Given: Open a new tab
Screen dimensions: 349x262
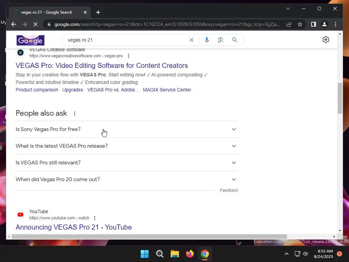Looking at the screenshot, I should [x=98, y=12].
